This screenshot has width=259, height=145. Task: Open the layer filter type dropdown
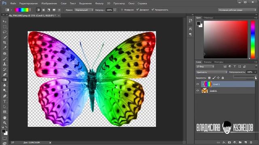coord(205,66)
